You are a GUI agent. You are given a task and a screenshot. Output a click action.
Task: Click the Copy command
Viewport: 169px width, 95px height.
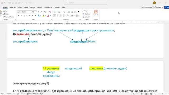pos(6,14)
